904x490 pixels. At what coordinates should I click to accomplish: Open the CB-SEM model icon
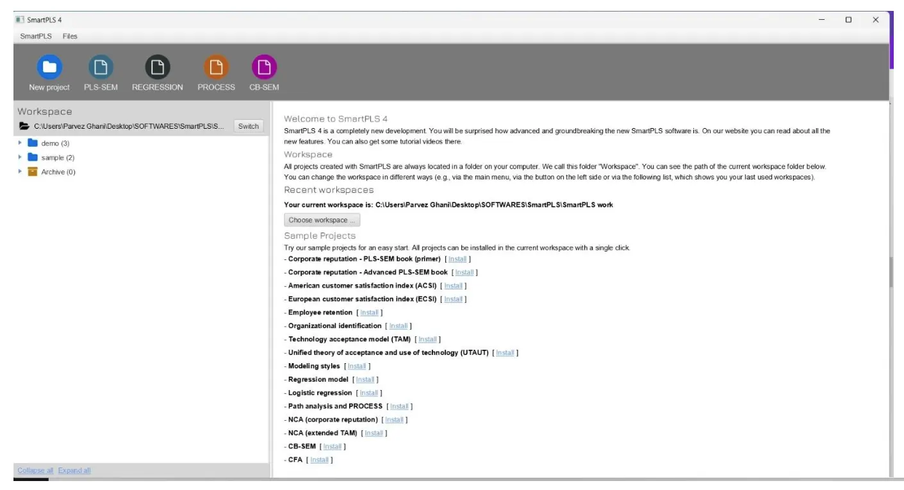[x=264, y=67]
